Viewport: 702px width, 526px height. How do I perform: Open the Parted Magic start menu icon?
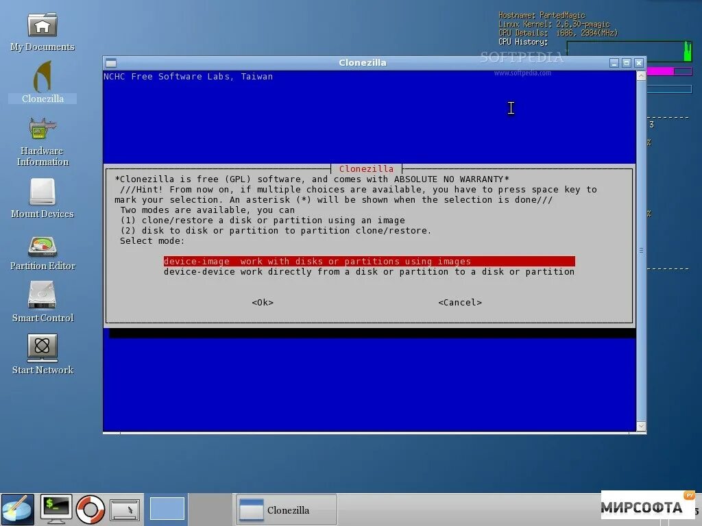[x=17, y=510]
